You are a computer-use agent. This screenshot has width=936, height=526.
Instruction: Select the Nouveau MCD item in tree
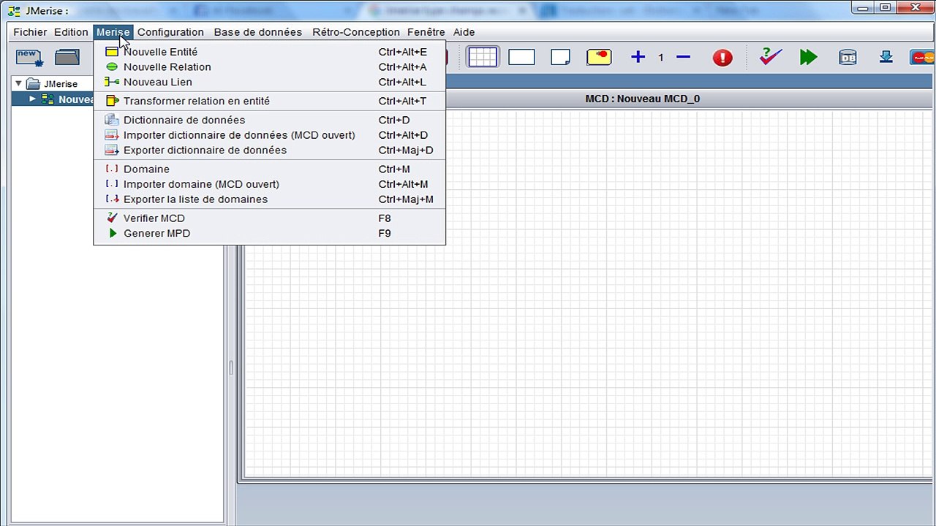click(x=67, y=99)
